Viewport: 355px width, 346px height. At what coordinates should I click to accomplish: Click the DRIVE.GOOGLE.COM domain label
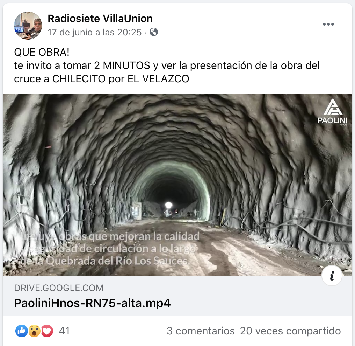click(x=59, y=288)
